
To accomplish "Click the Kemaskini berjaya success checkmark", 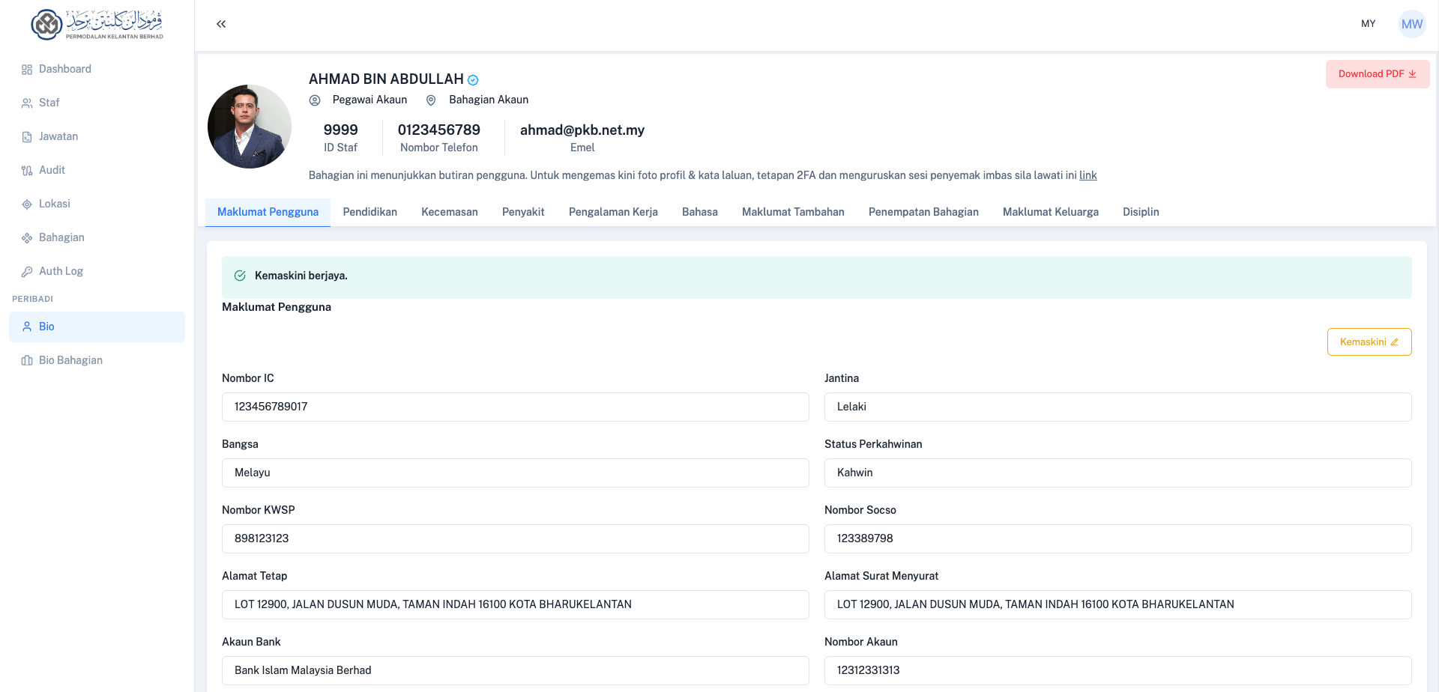I will coord(239,276).
